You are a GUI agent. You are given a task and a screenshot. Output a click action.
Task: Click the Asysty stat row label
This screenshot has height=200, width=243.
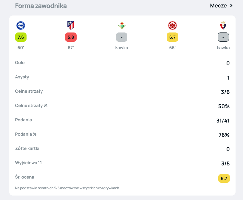(22, 77)
